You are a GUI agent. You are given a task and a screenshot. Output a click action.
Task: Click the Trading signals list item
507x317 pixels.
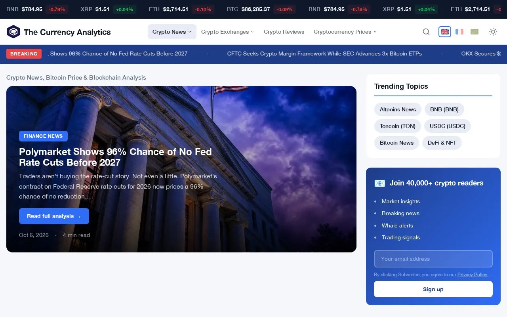click(401, 237)
